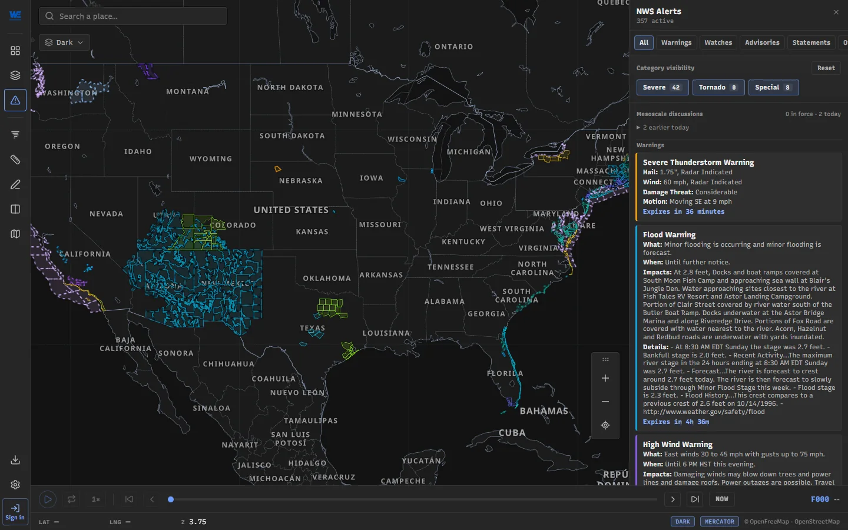Open the split view compare icon
This screenshot has height=530, width=848.
pyautogui.click(x=15, y=209)
